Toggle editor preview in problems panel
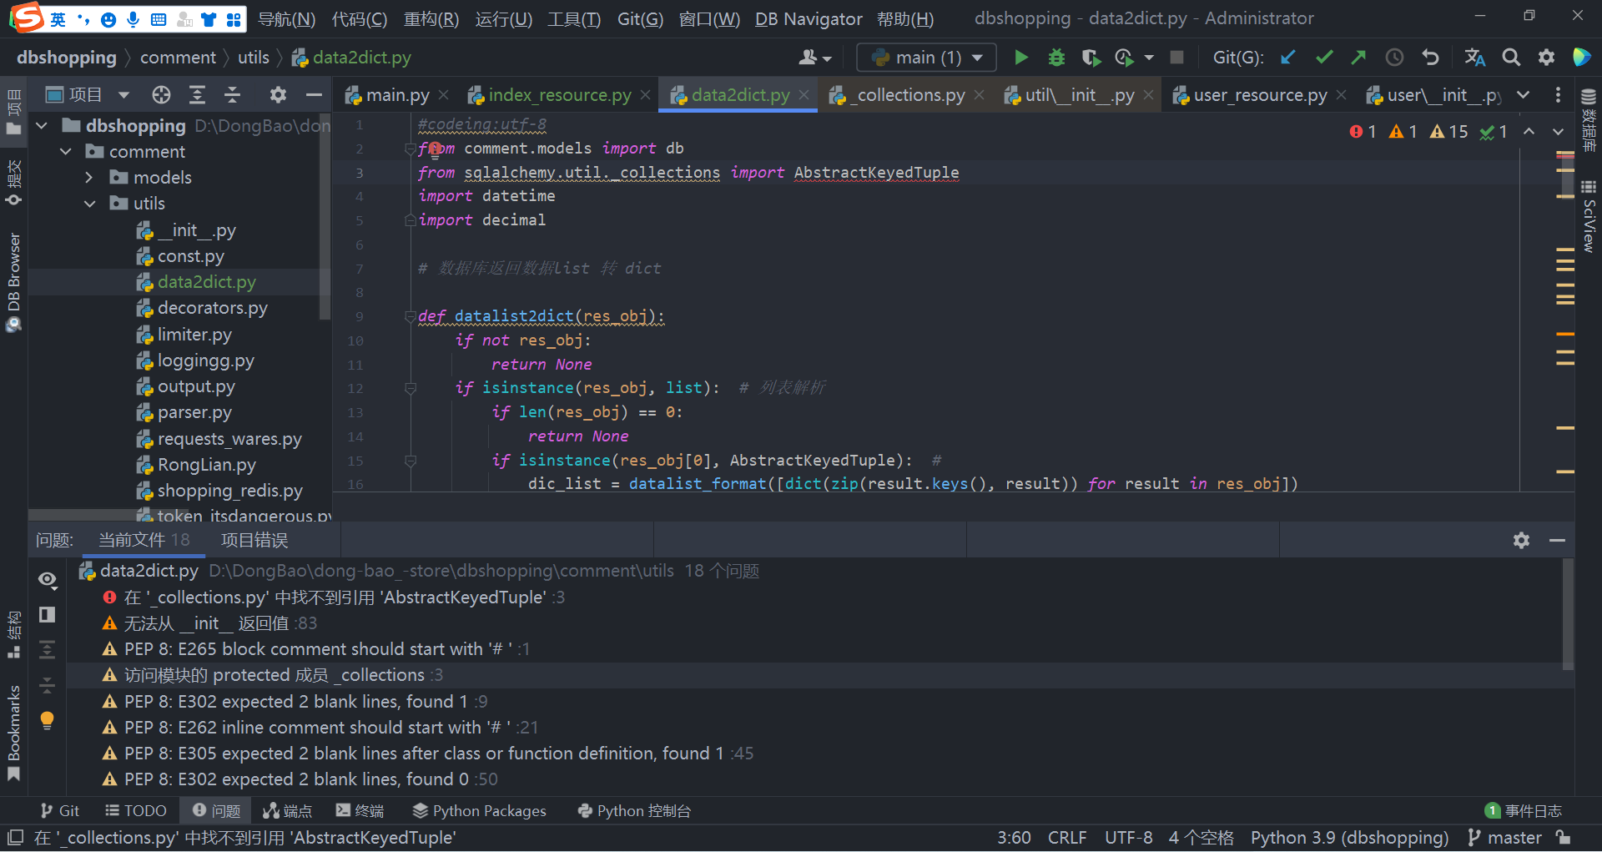 48,614
